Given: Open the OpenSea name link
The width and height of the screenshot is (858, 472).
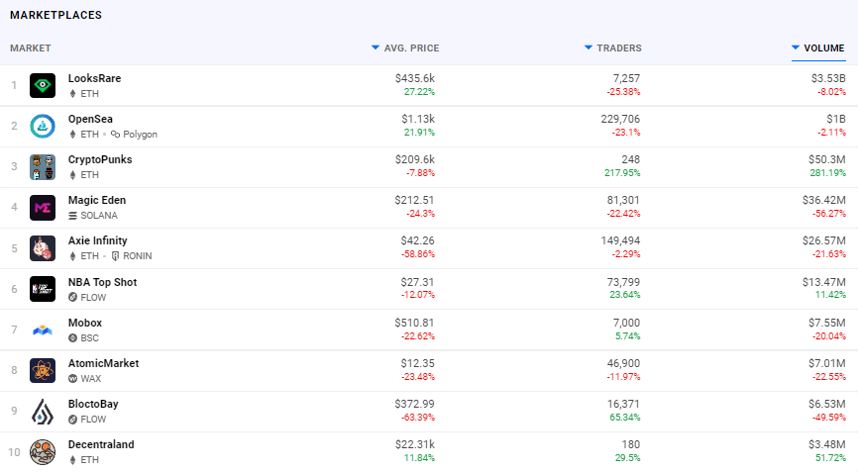Looking at the screenshot, I should (90, 119).
